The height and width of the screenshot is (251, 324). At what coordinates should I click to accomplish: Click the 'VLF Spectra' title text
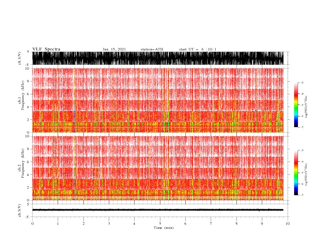pos(46,49)
